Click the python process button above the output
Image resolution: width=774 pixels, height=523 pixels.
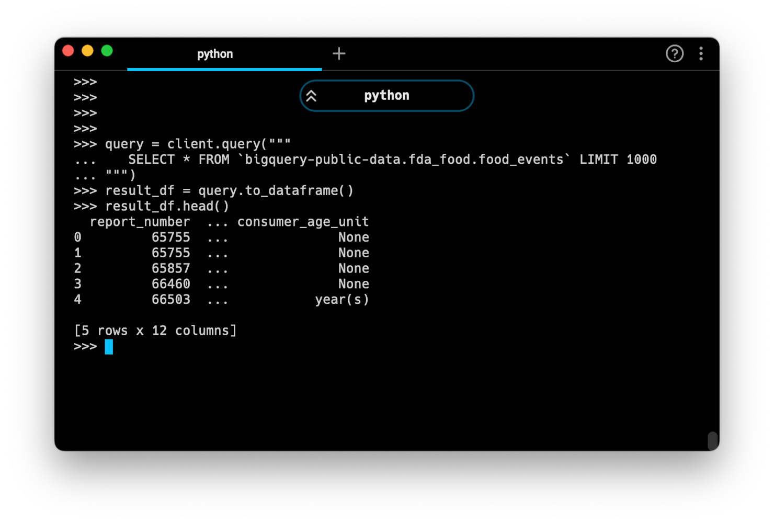pos(386,96)
